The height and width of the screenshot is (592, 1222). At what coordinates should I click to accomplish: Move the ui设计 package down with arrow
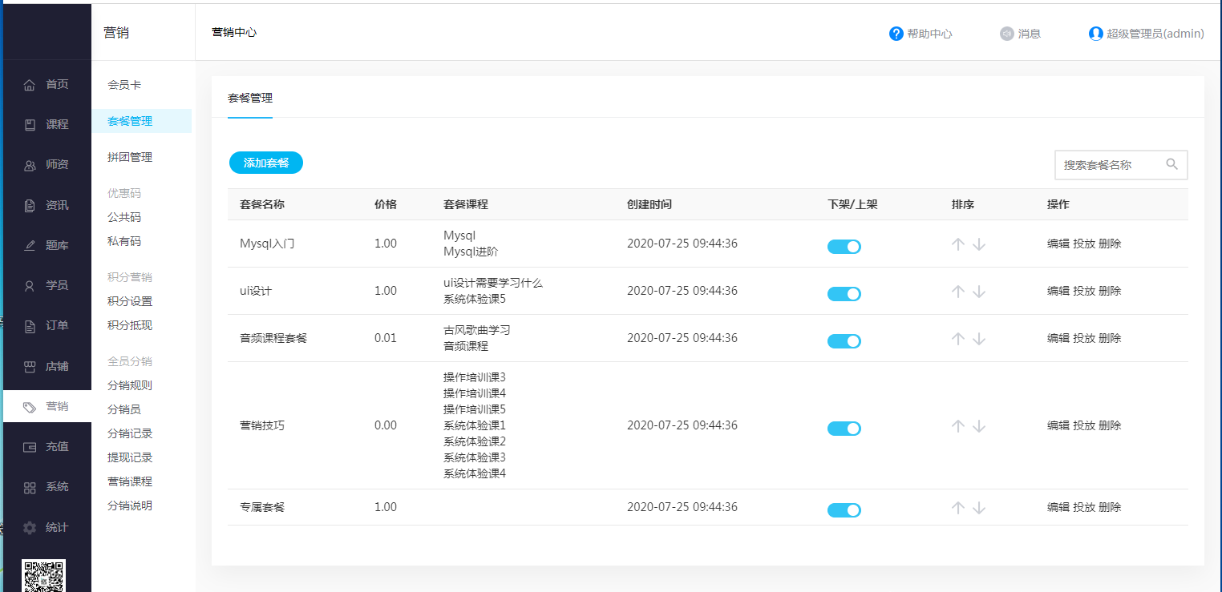(979, 292)
